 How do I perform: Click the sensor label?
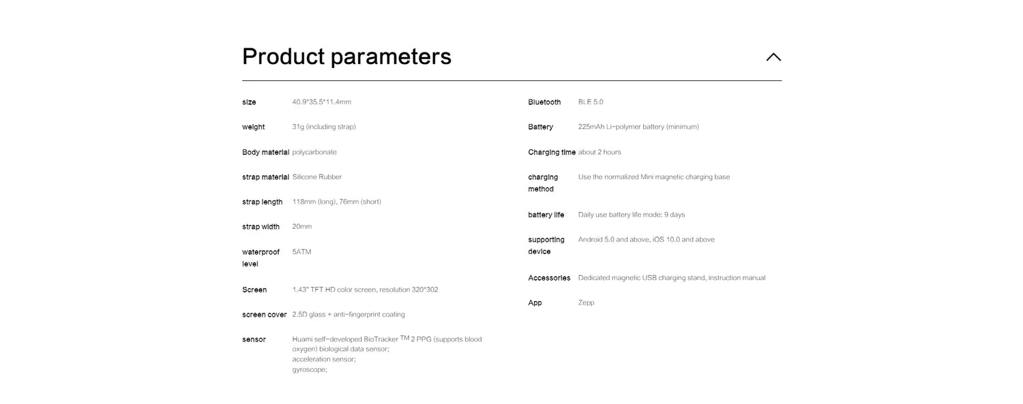(x=254, y=339)
